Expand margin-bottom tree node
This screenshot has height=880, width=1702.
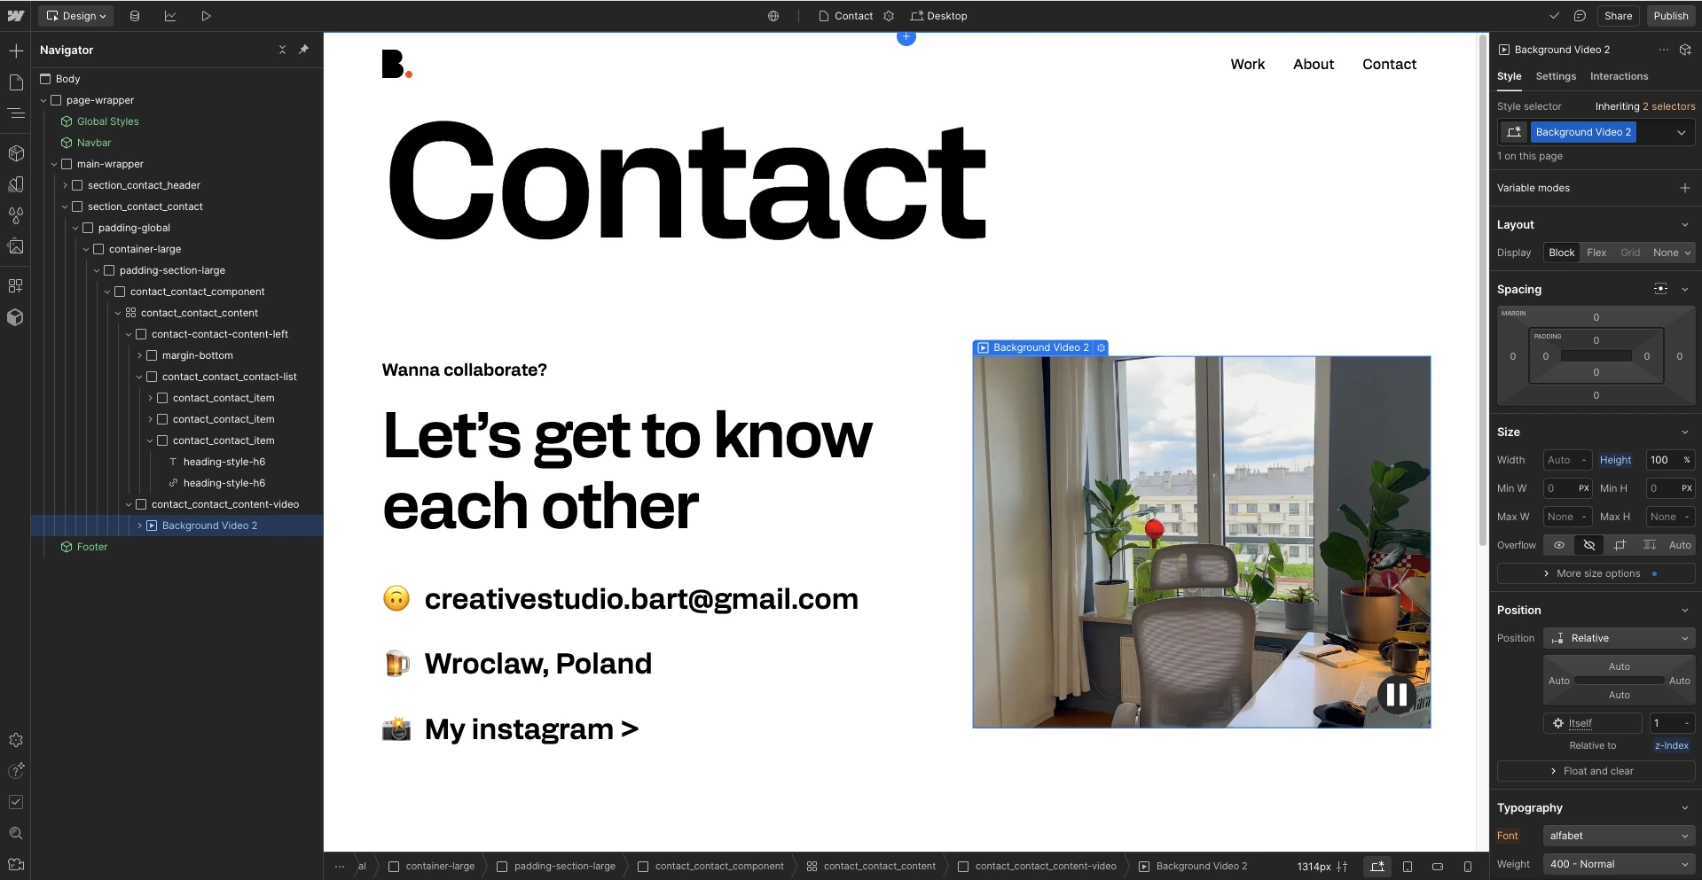coord(139,355)
